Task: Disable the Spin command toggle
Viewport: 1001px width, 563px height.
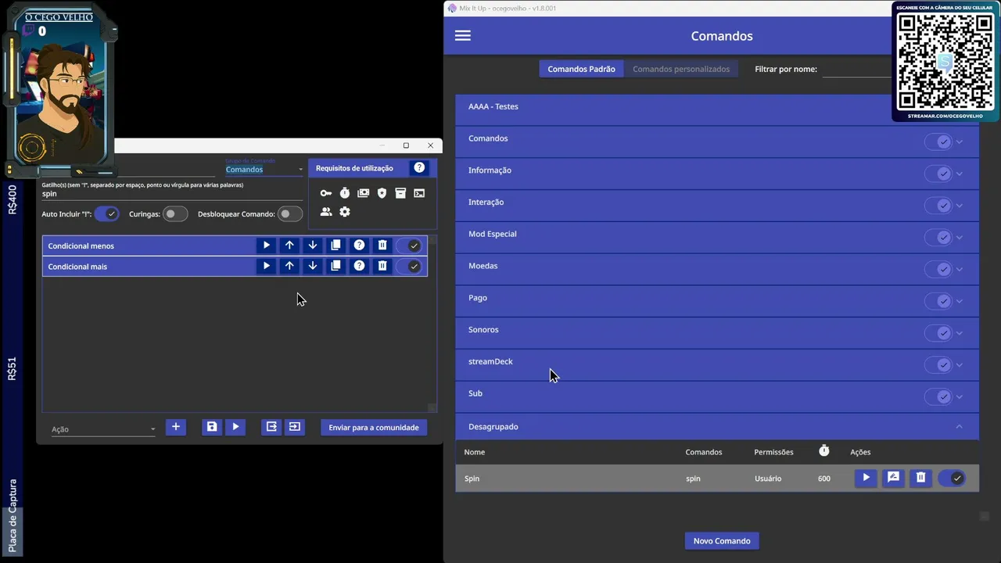Action: click(x=952, y=479)
